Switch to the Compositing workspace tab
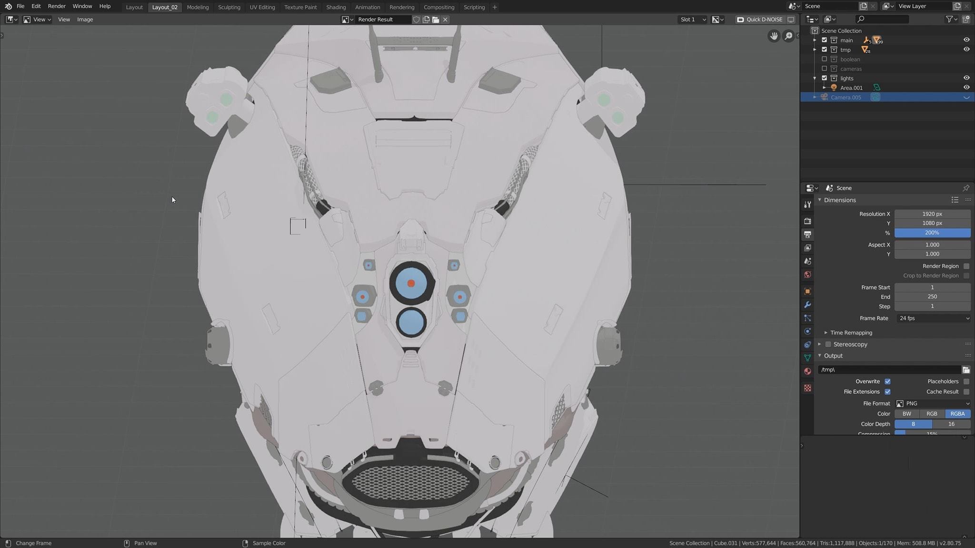Screen dimensions: 975x548 pos(439,7)
